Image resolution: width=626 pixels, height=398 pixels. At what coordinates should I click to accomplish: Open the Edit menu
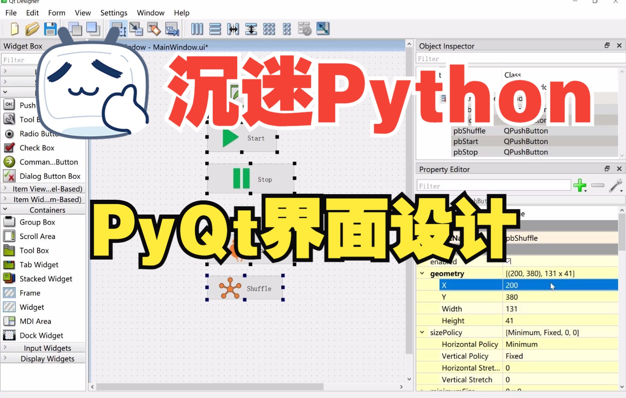click(32, 13)
